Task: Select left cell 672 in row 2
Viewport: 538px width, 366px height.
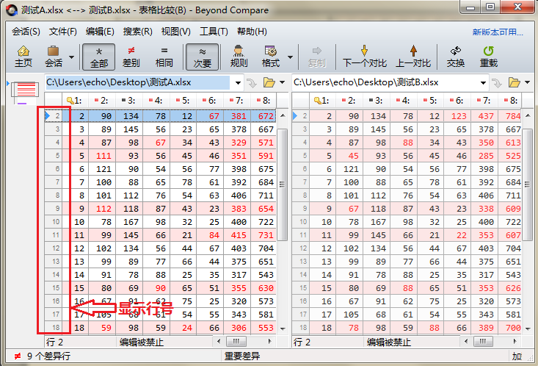Action: pyautogui.click(x=264, y=116)
